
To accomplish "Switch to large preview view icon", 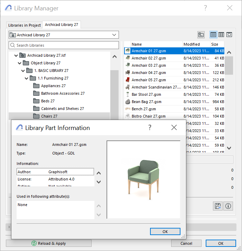I will [229, 35].
